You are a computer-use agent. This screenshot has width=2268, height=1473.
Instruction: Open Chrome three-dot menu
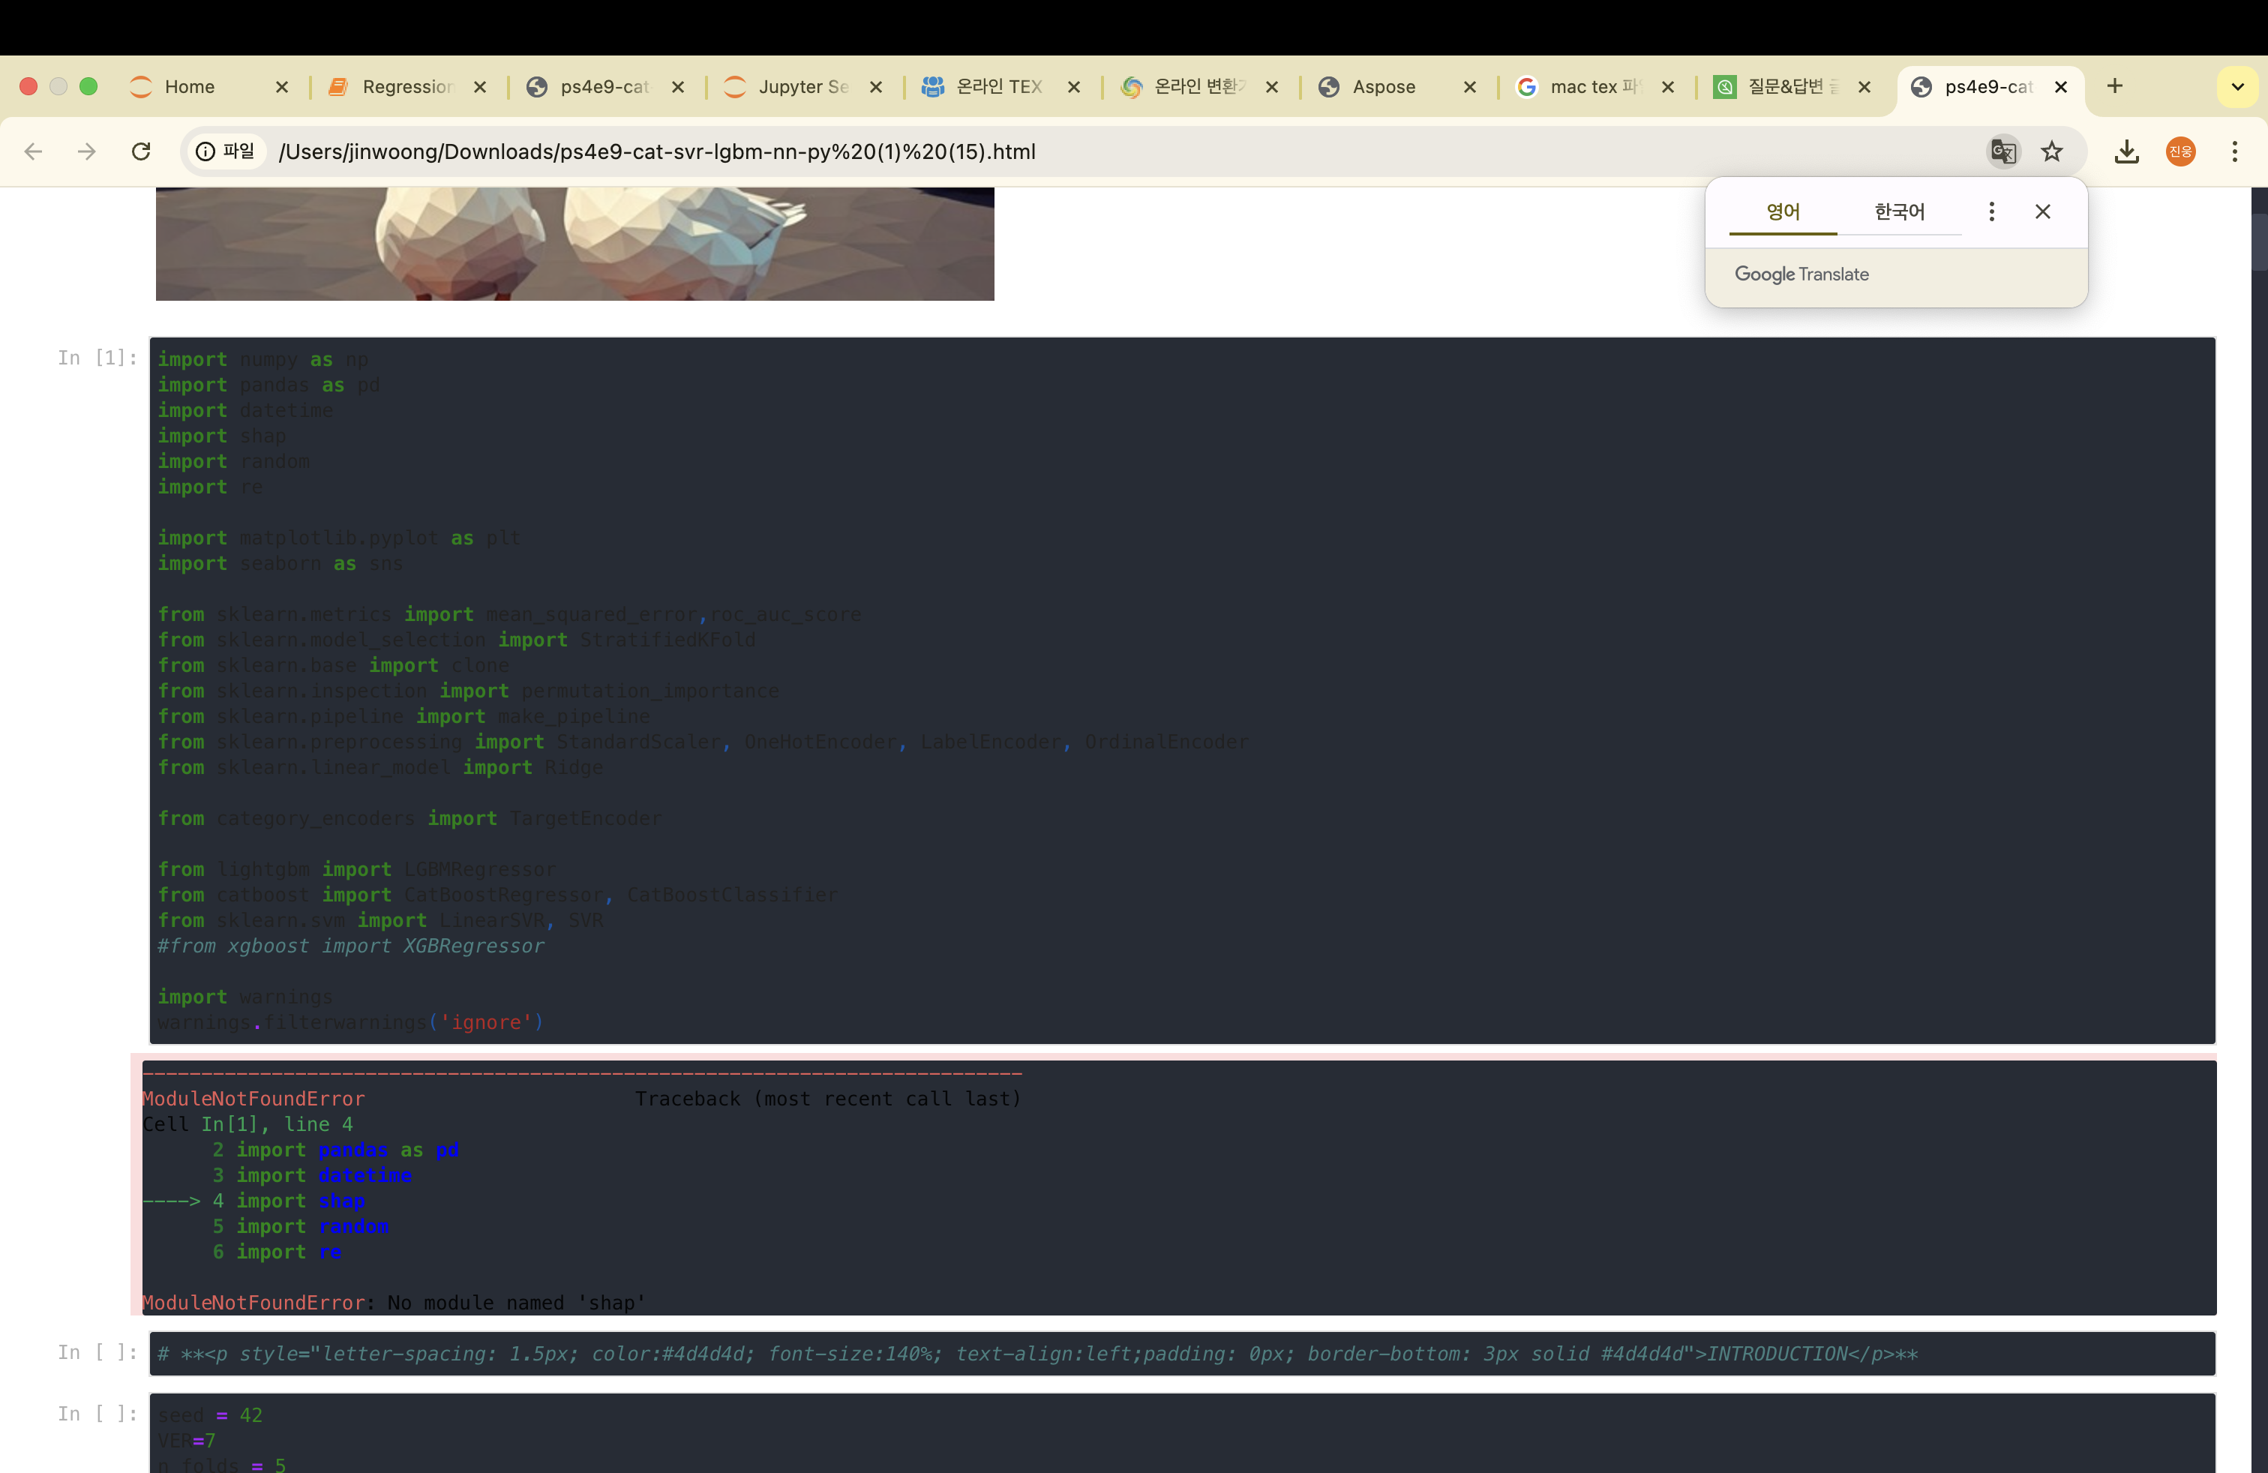coord(2235,151)
